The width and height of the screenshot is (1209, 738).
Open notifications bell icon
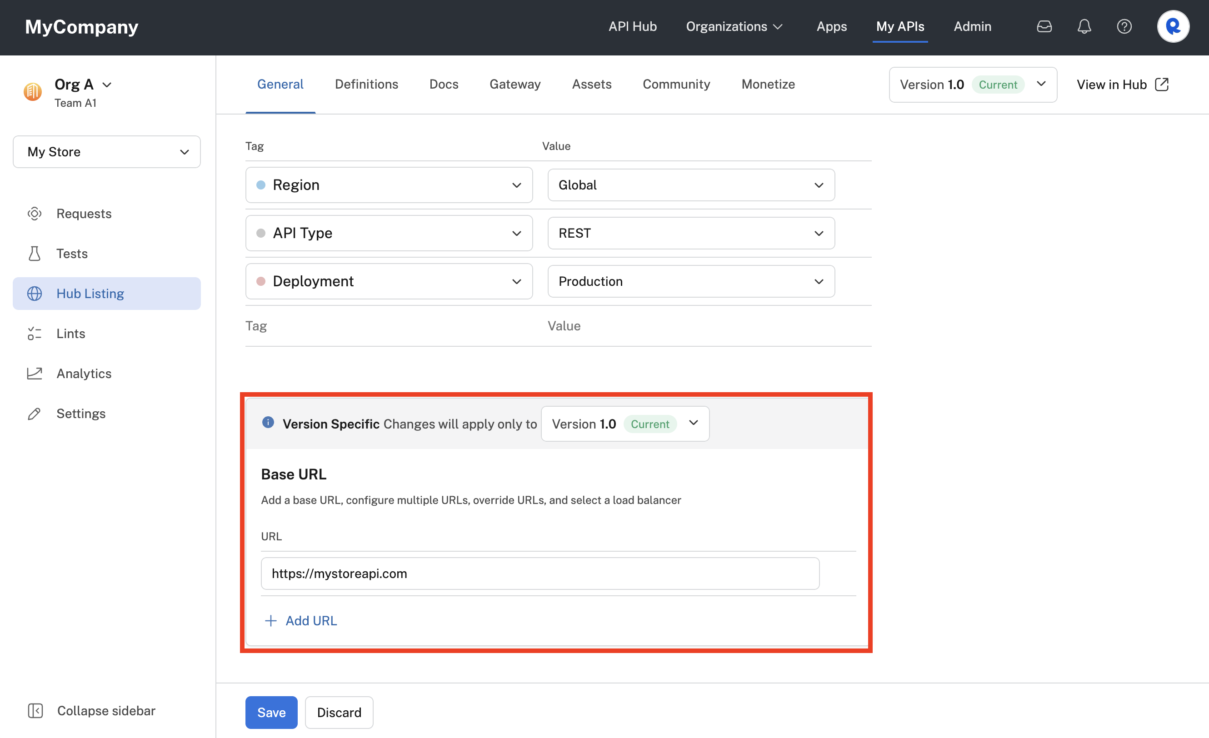coord(1084,26)
